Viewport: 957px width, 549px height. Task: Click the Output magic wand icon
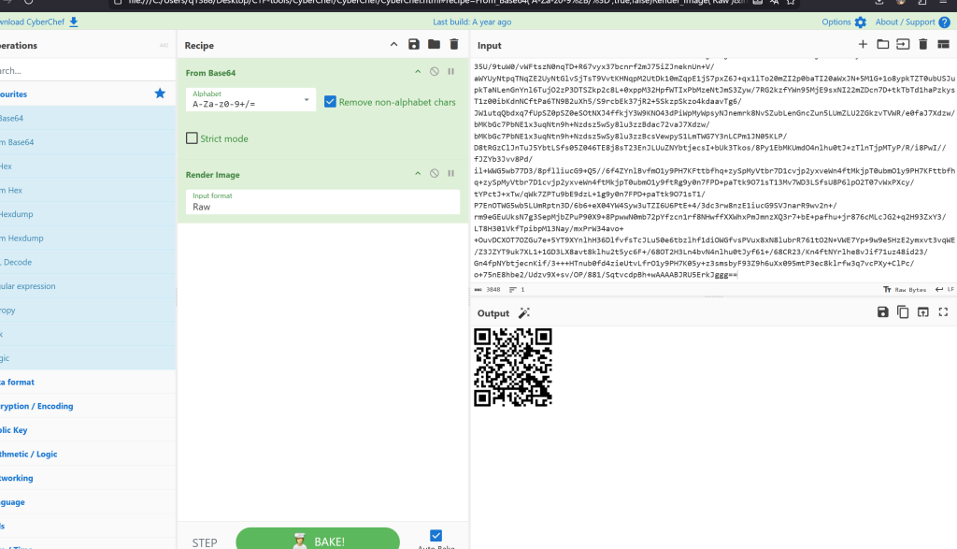point(524,313)
